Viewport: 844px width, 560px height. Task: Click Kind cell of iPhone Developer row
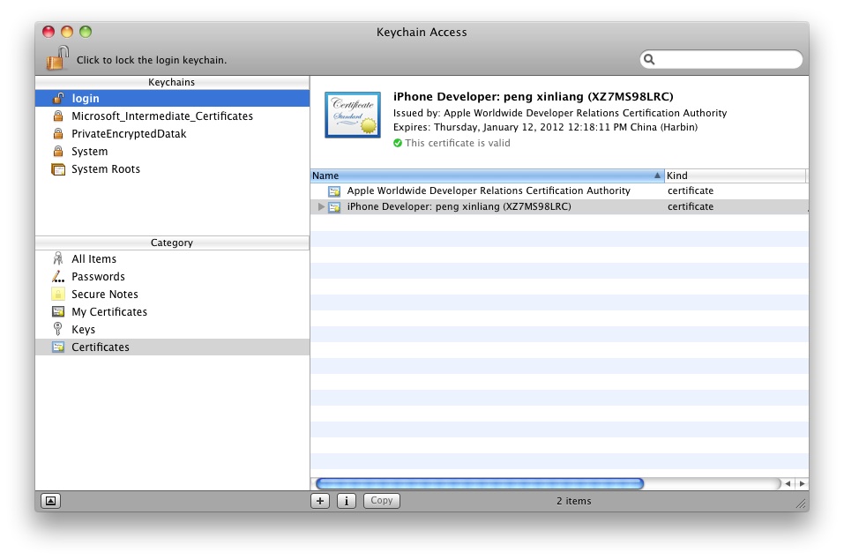click(691, 206)
